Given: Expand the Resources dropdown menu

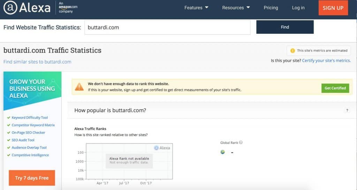Looking at the screenshot, I should (236, 8).
